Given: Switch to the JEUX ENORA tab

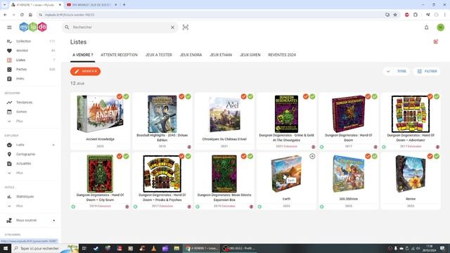Looking at the screenshot, I should [191, 55].
